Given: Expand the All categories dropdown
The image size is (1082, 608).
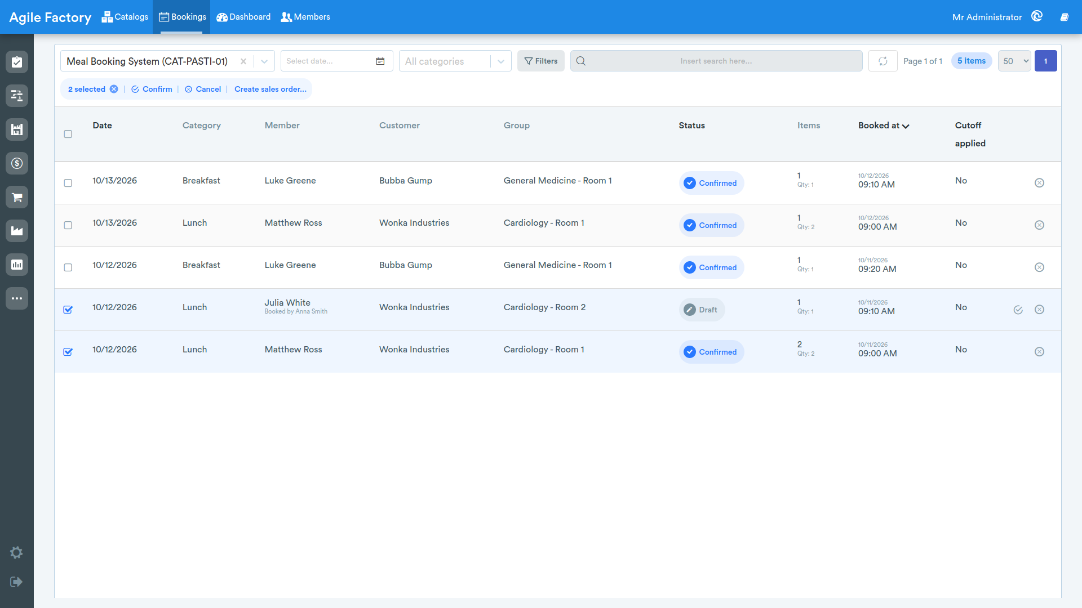Looking at the screenshot, I should [500, 61].
